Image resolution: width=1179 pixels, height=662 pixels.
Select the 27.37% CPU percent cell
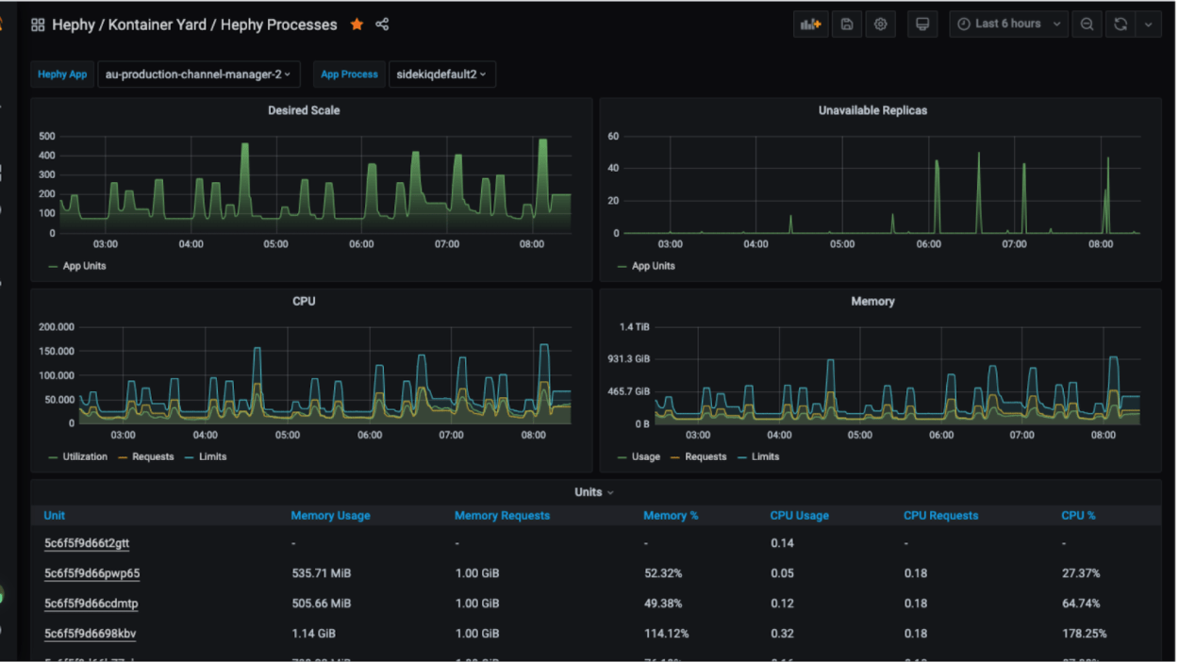point(1082,573)
